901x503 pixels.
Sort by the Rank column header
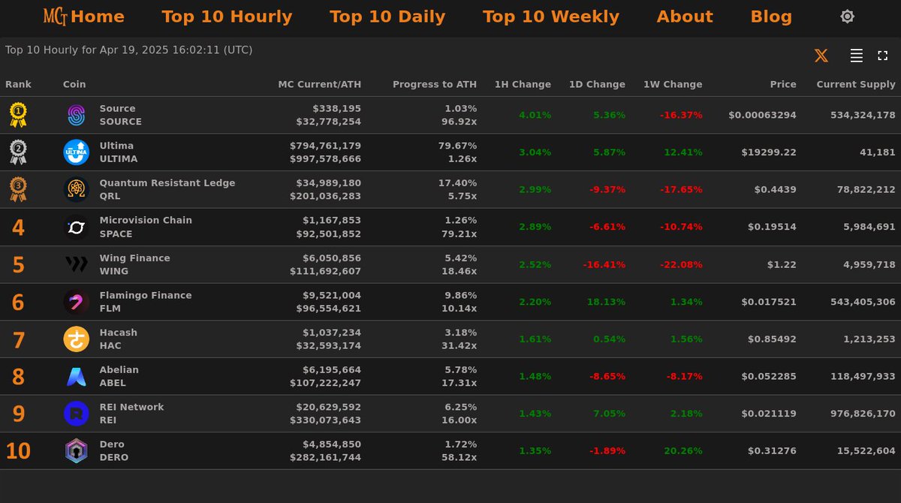click(18, 85)
